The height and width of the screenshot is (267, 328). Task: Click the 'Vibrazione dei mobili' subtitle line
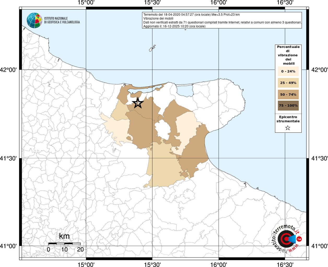[158, 19]
